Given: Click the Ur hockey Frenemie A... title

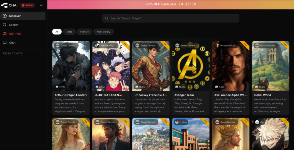Looking at the screenshot, I should click(151, 95).
